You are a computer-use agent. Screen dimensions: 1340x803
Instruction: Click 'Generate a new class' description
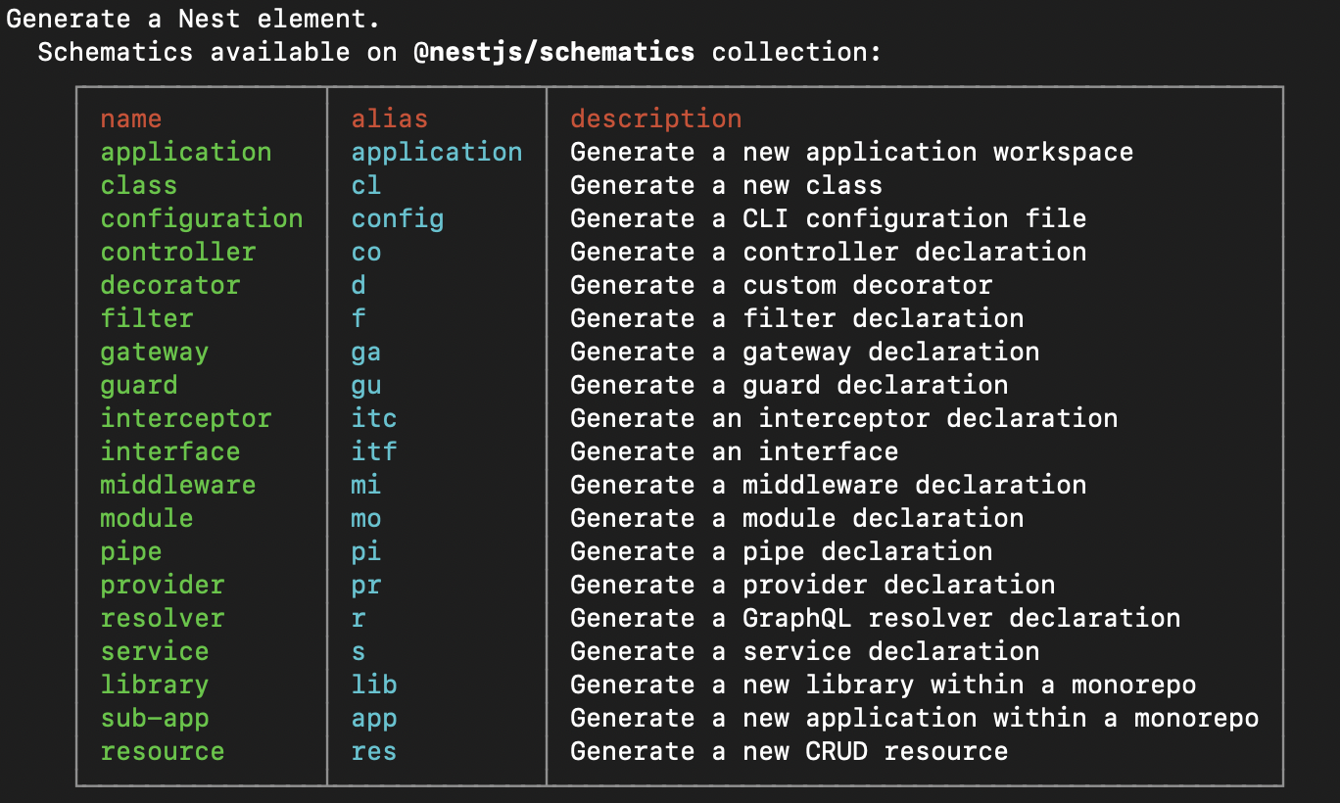[727, 186]
